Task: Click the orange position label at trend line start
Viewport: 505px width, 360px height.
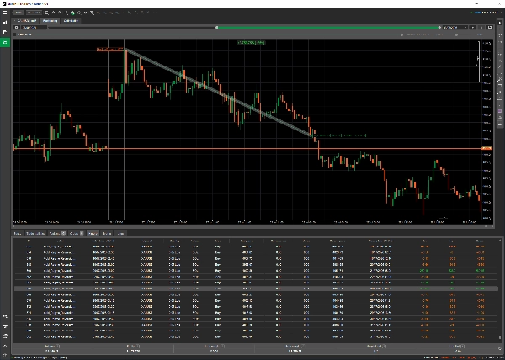Action: click(110, 50)
